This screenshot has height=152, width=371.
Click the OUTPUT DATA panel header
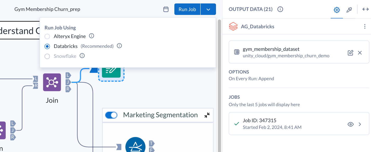point(250,9)
